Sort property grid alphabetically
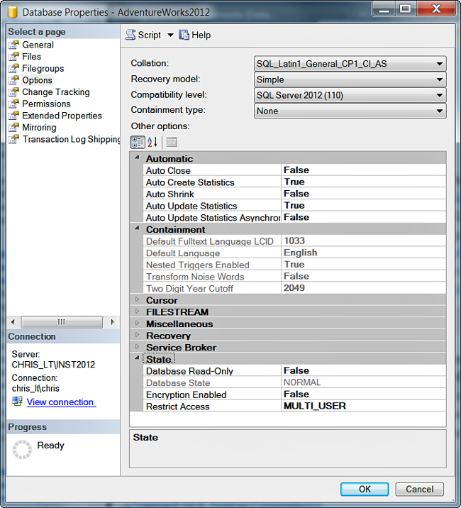 [152, 142]
